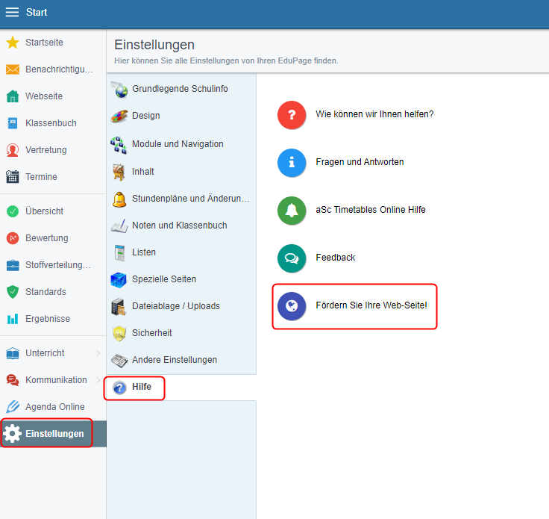Click the Unterricht book icon
The image size is (549, 519).
pyautogui.click(x=13, y=353)
